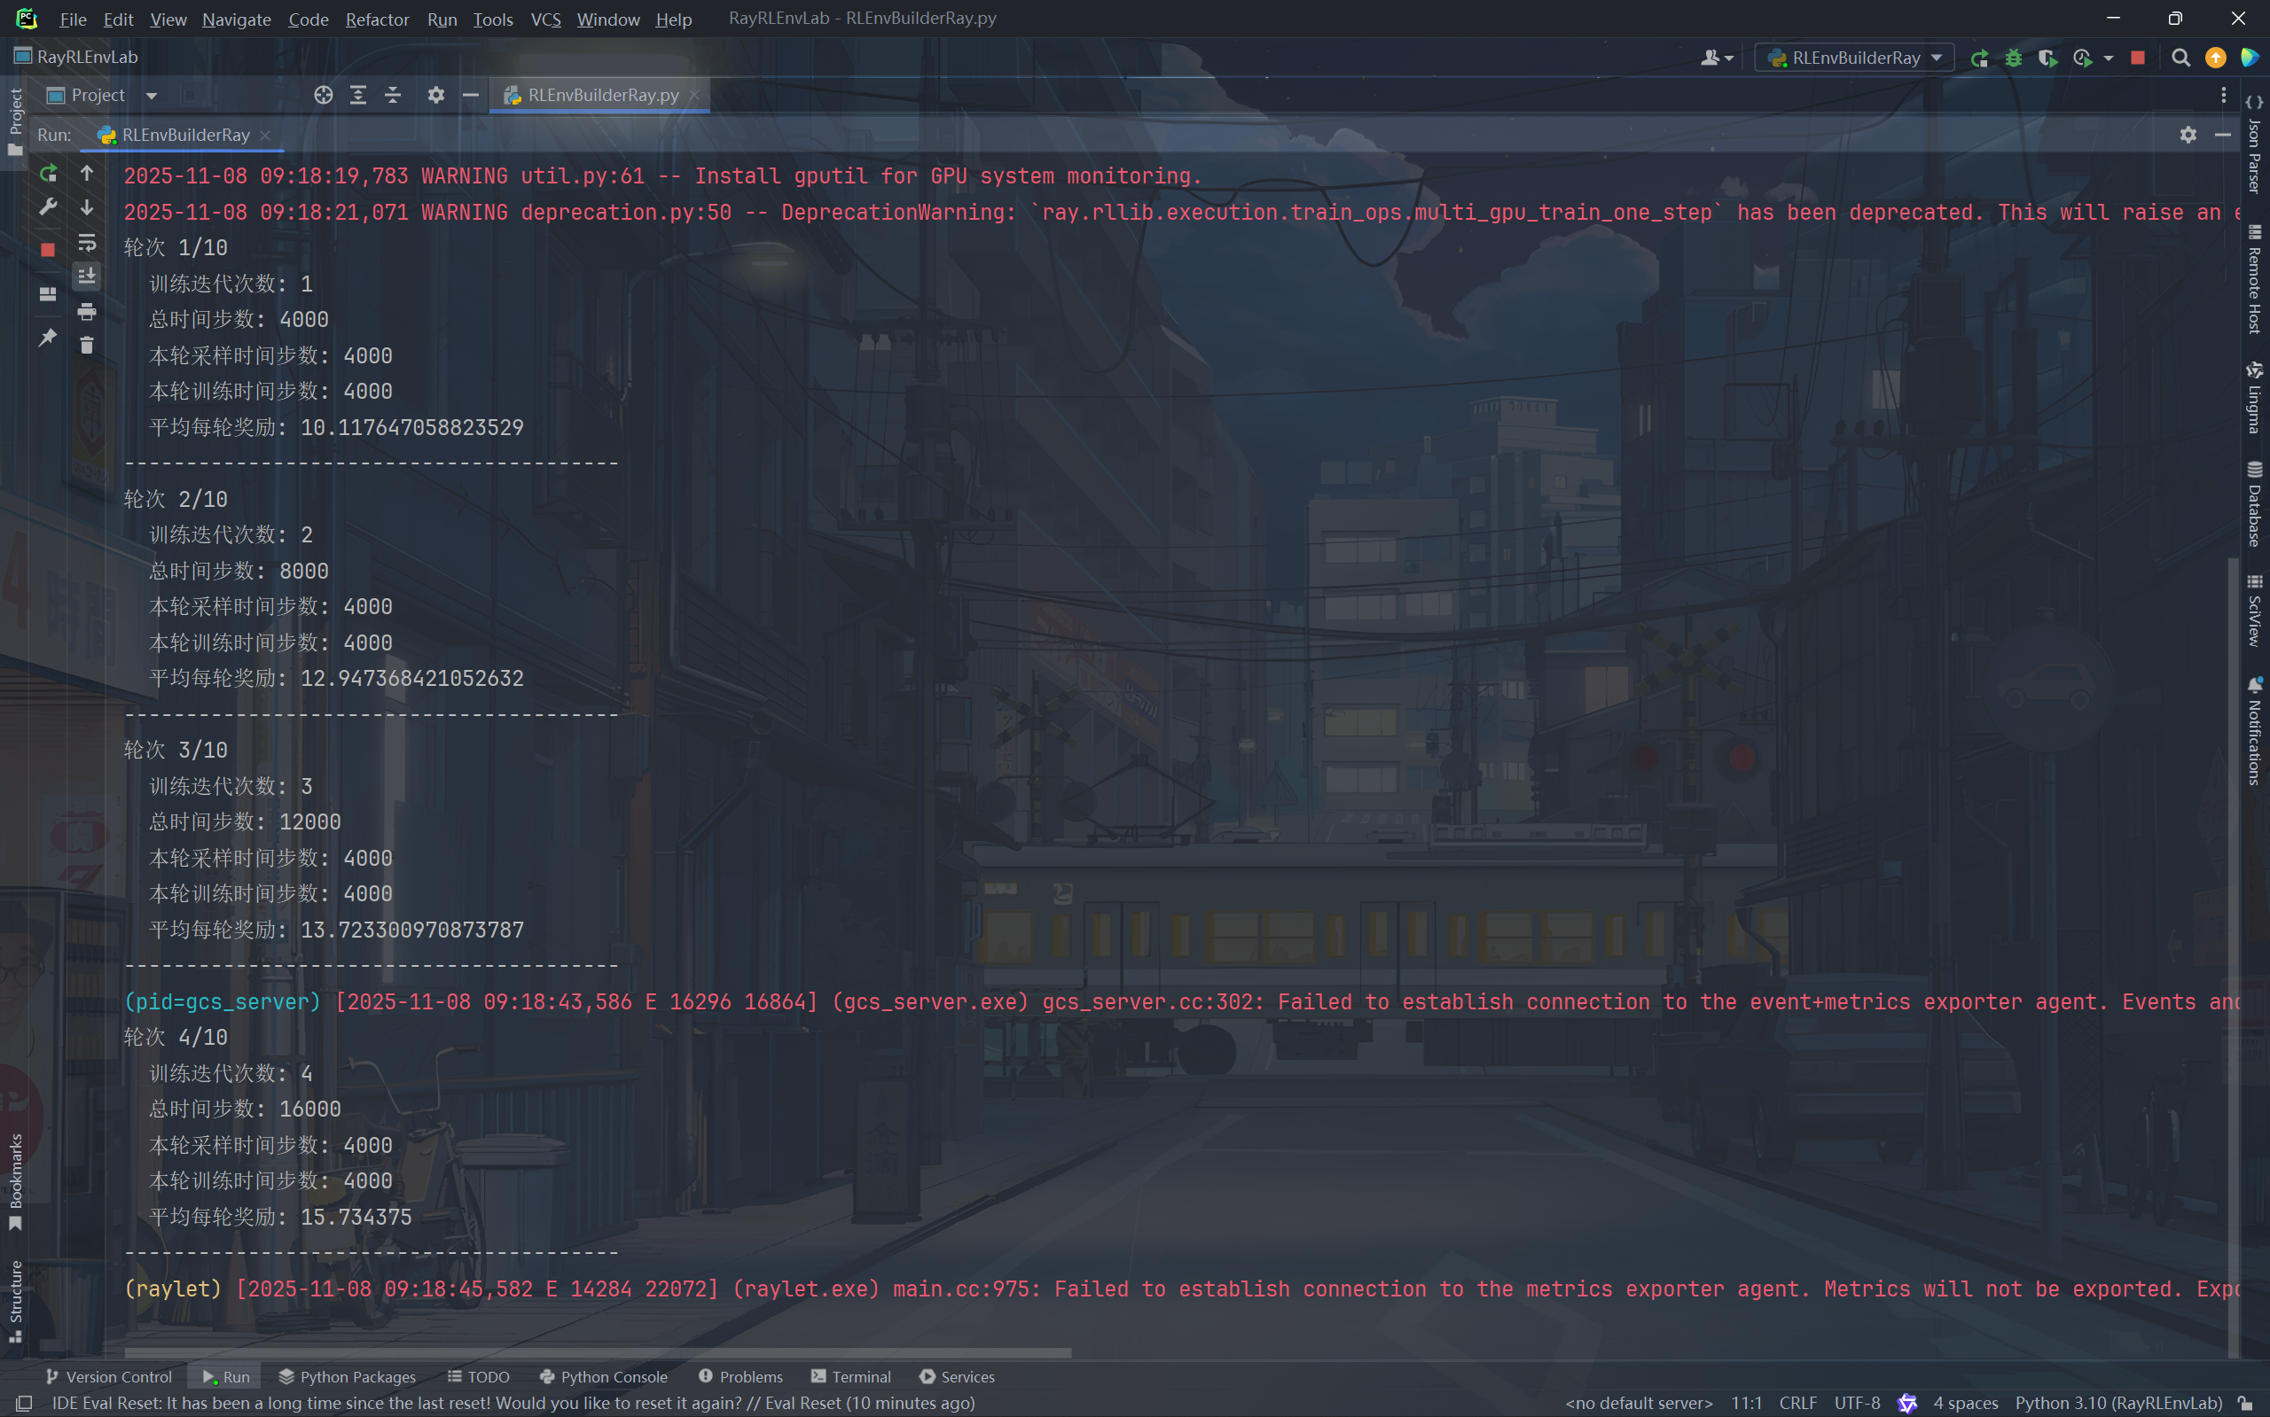2270x1417 pixels.
Task: Print the console output
Action: click(x=86, y=311)
